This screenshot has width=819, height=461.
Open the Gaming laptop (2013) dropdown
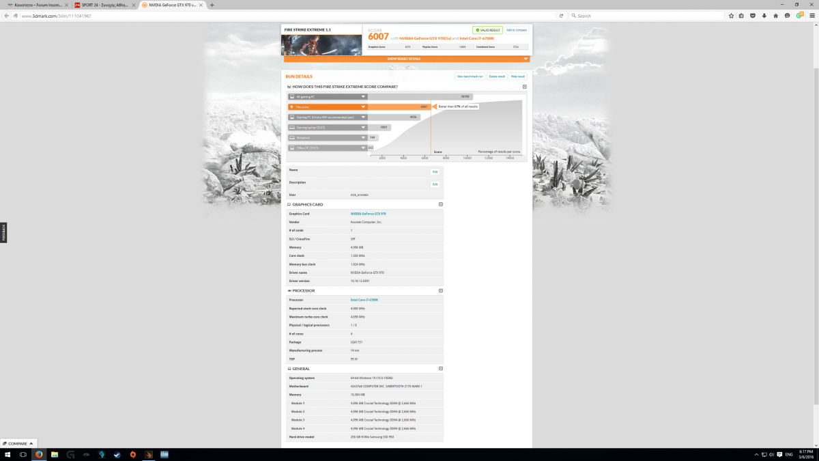(328, 127)
